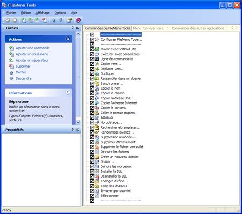Click the Ligne de commande ici icon
The image size is (242, 214).
(97, 59)
